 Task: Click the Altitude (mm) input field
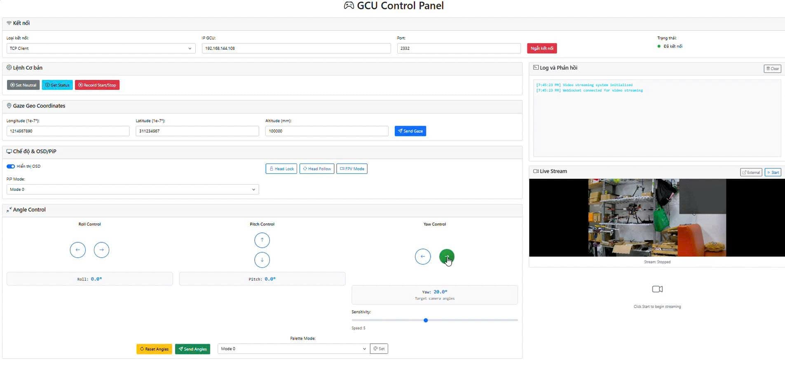(326, 131)
